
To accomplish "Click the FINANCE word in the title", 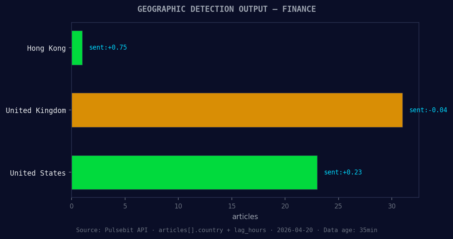I will [x=300, y=9].
